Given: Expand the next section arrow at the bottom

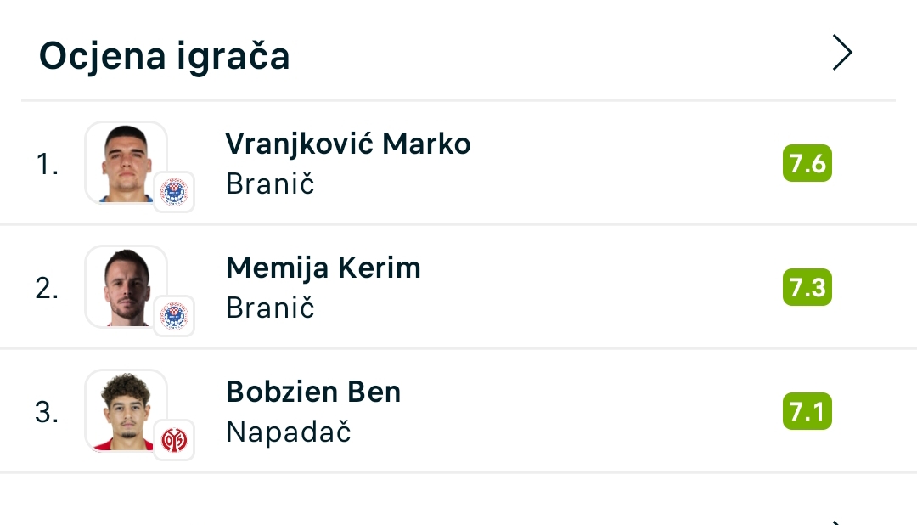Looking at the screenshot, I should coord(839,522).
